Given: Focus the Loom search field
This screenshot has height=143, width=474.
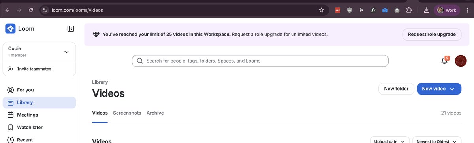Looking at the screenshot, I should pyautogui.click(x=260, y=61).
